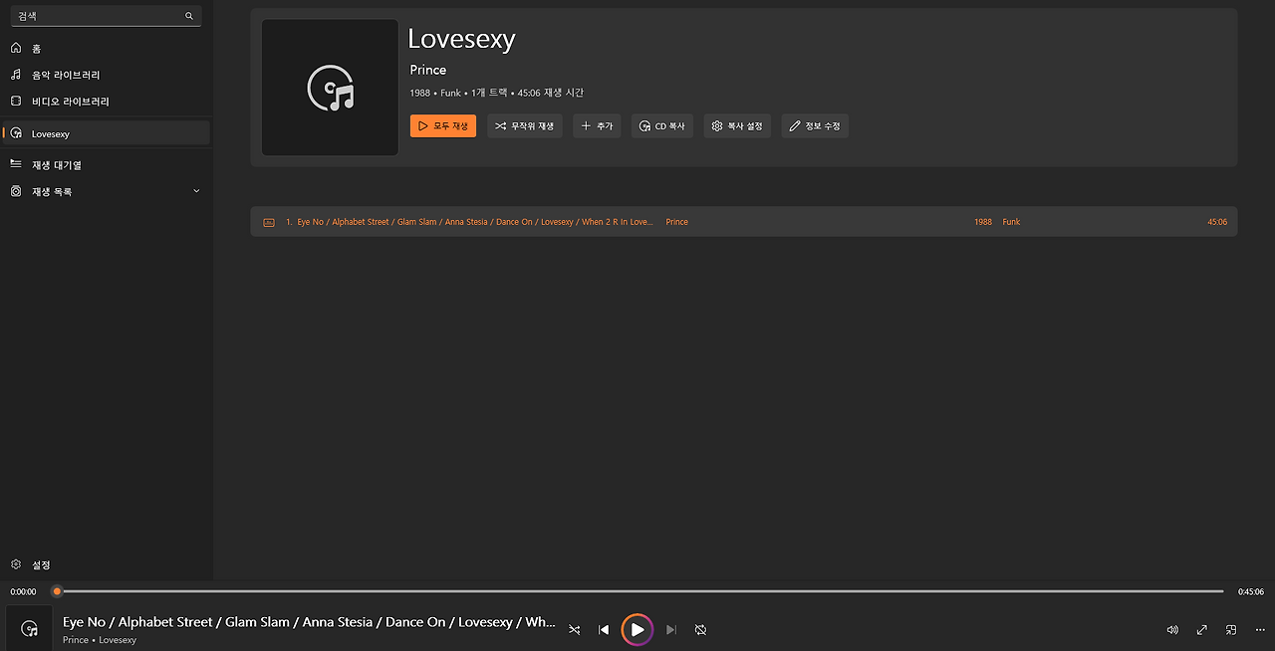Open 음악 라이브러리

coord(107,75)
